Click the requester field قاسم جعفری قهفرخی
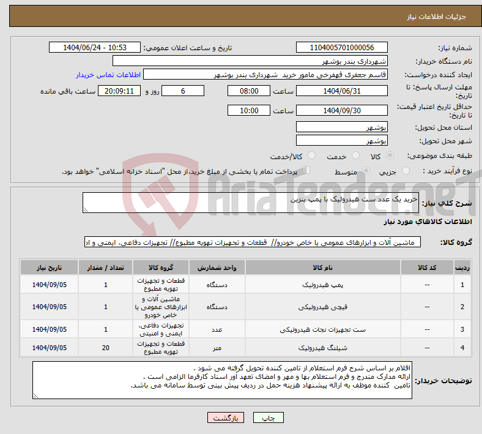 (265, 75)
